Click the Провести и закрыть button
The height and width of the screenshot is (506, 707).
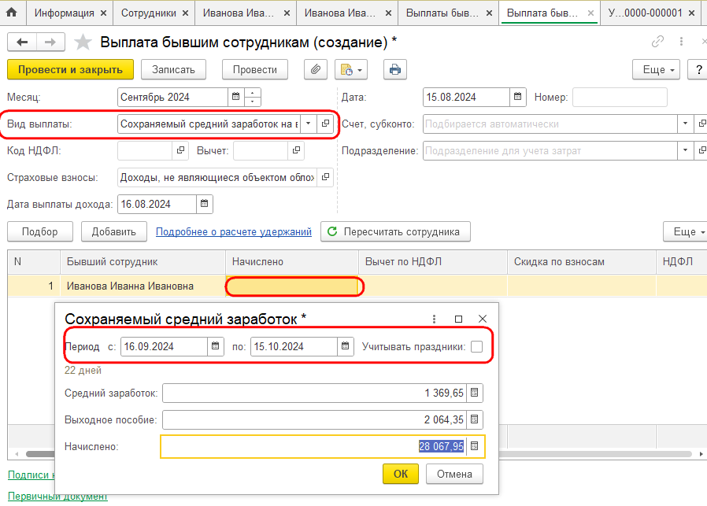[70, 69]
